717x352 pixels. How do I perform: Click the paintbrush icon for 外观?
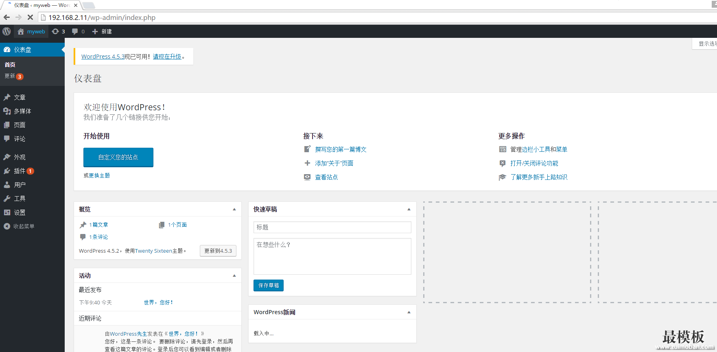coord(7,157)
